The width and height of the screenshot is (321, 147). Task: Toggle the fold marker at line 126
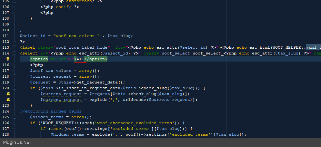14,123
